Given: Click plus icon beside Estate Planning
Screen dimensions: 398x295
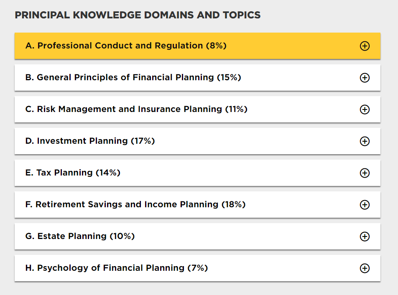Looking at the screenshot, I should [x=365, y=237].
